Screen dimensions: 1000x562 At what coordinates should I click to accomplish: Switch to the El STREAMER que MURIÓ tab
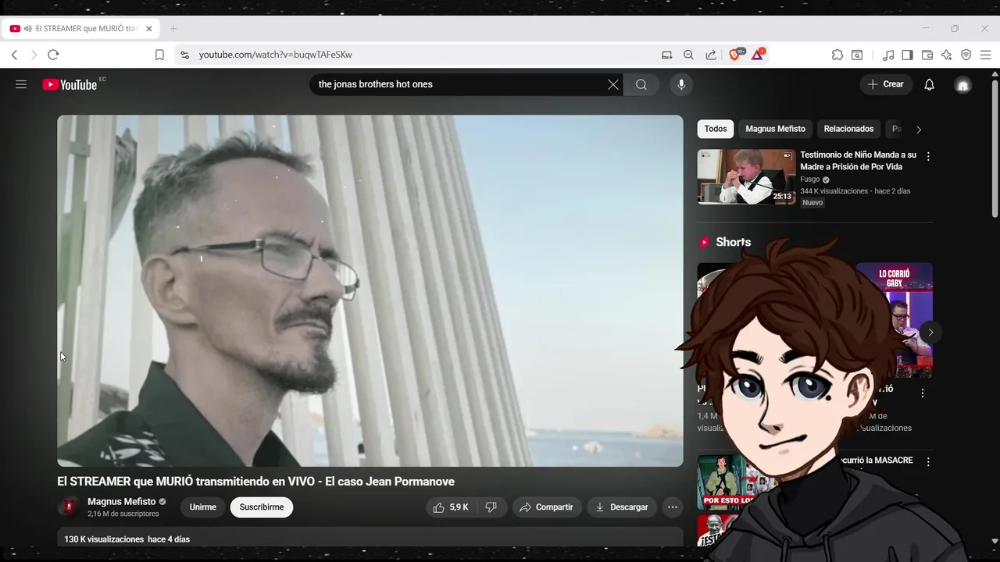tap(81, 29)
